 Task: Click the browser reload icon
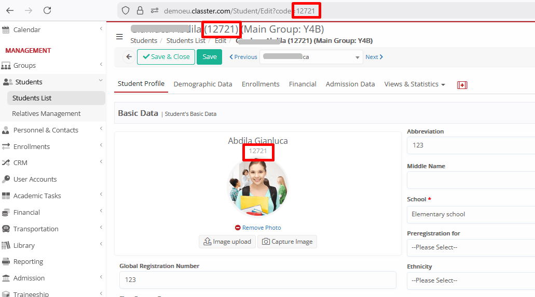[x=47, y=10]
